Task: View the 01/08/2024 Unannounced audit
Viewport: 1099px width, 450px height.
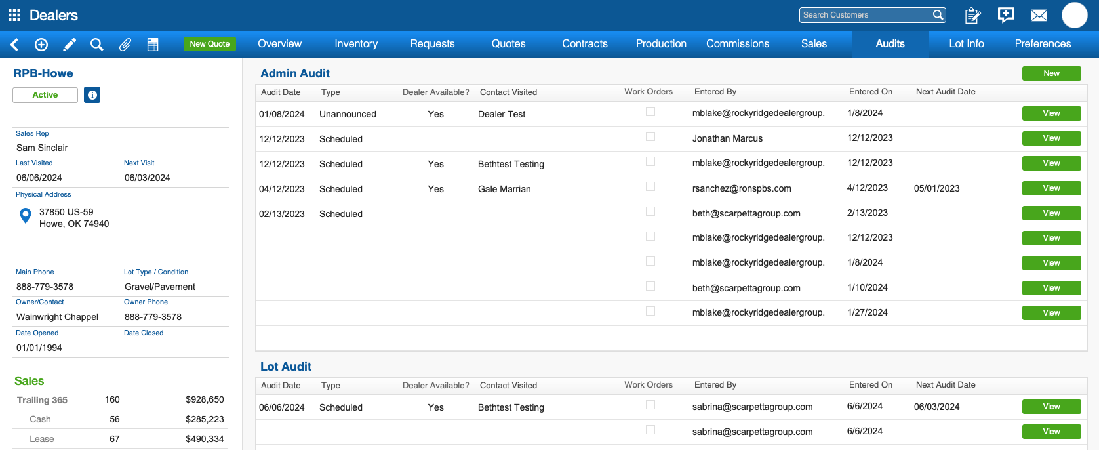Action: (1051, 113)
